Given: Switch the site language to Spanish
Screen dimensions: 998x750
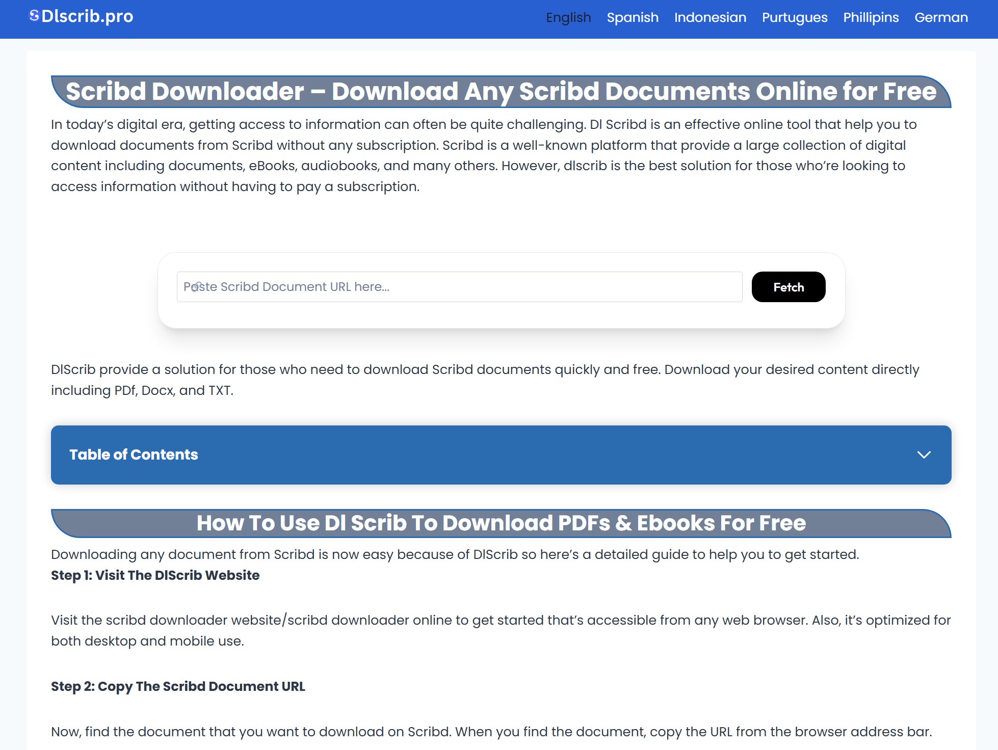Looking at the screenshot, I should click(633, 17).
